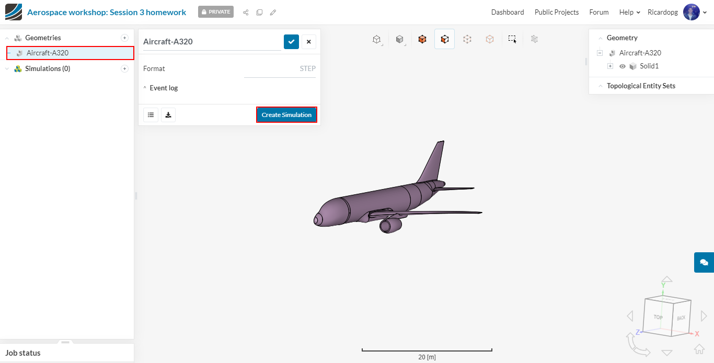Click the TOP face of the orientation cube
This screenshot has width=714, height=363.
tap(658, 317)
